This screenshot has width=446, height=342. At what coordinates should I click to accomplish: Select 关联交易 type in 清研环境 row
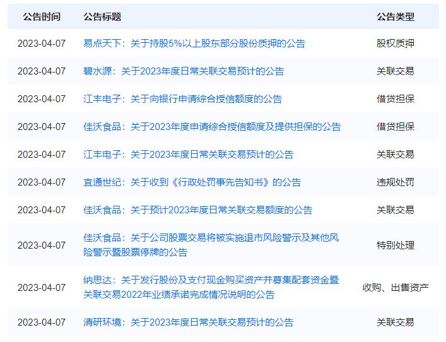coord(396,322)
